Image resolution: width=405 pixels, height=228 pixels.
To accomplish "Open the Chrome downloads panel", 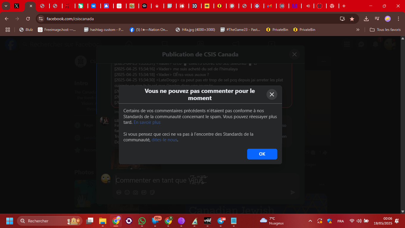I will 366,19.
